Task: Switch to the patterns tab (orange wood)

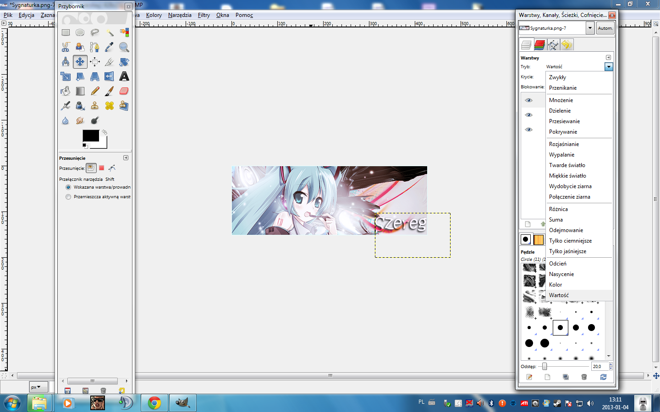Action: pyautogui.click(x=539, y=239)
